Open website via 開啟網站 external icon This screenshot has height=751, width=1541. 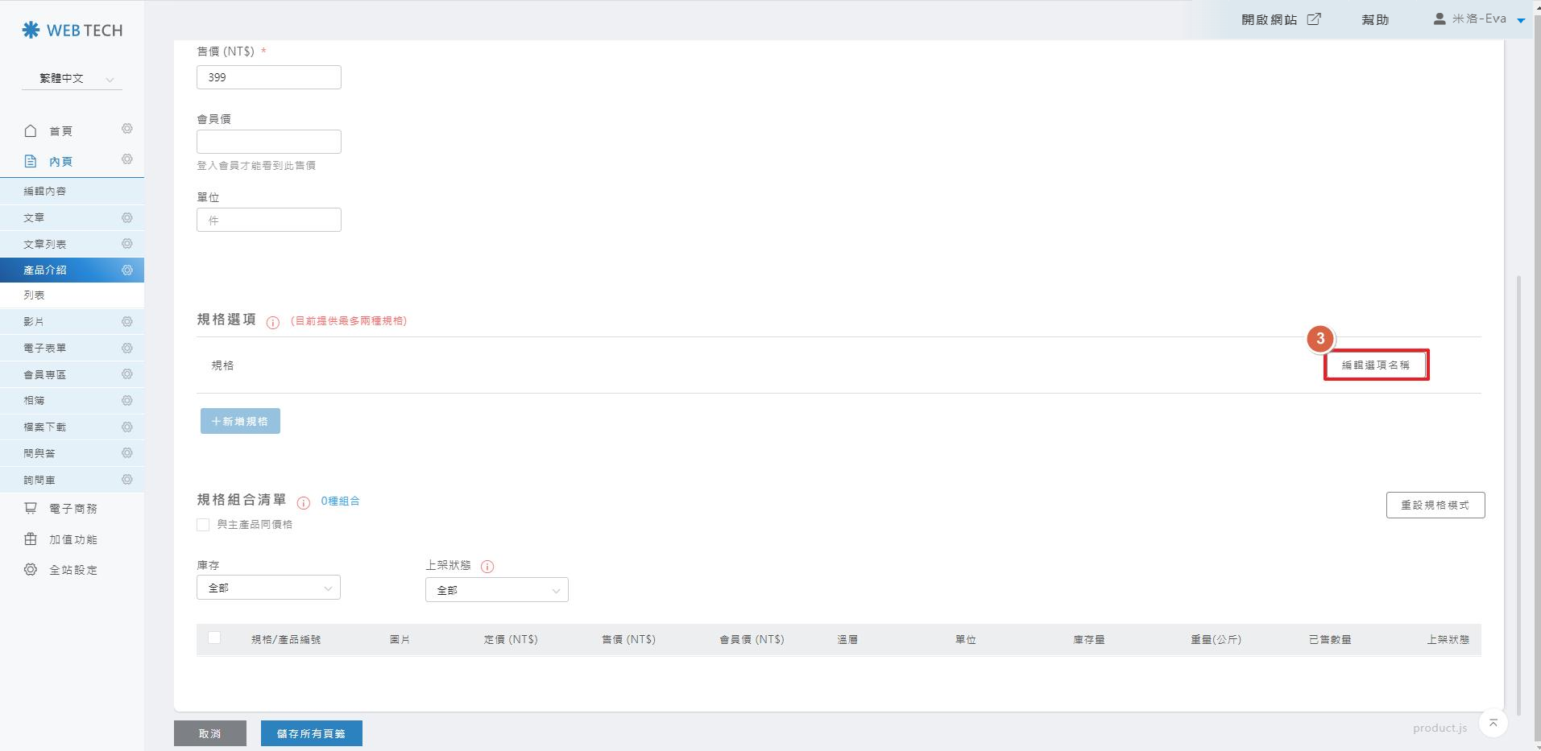point(1314,19)
